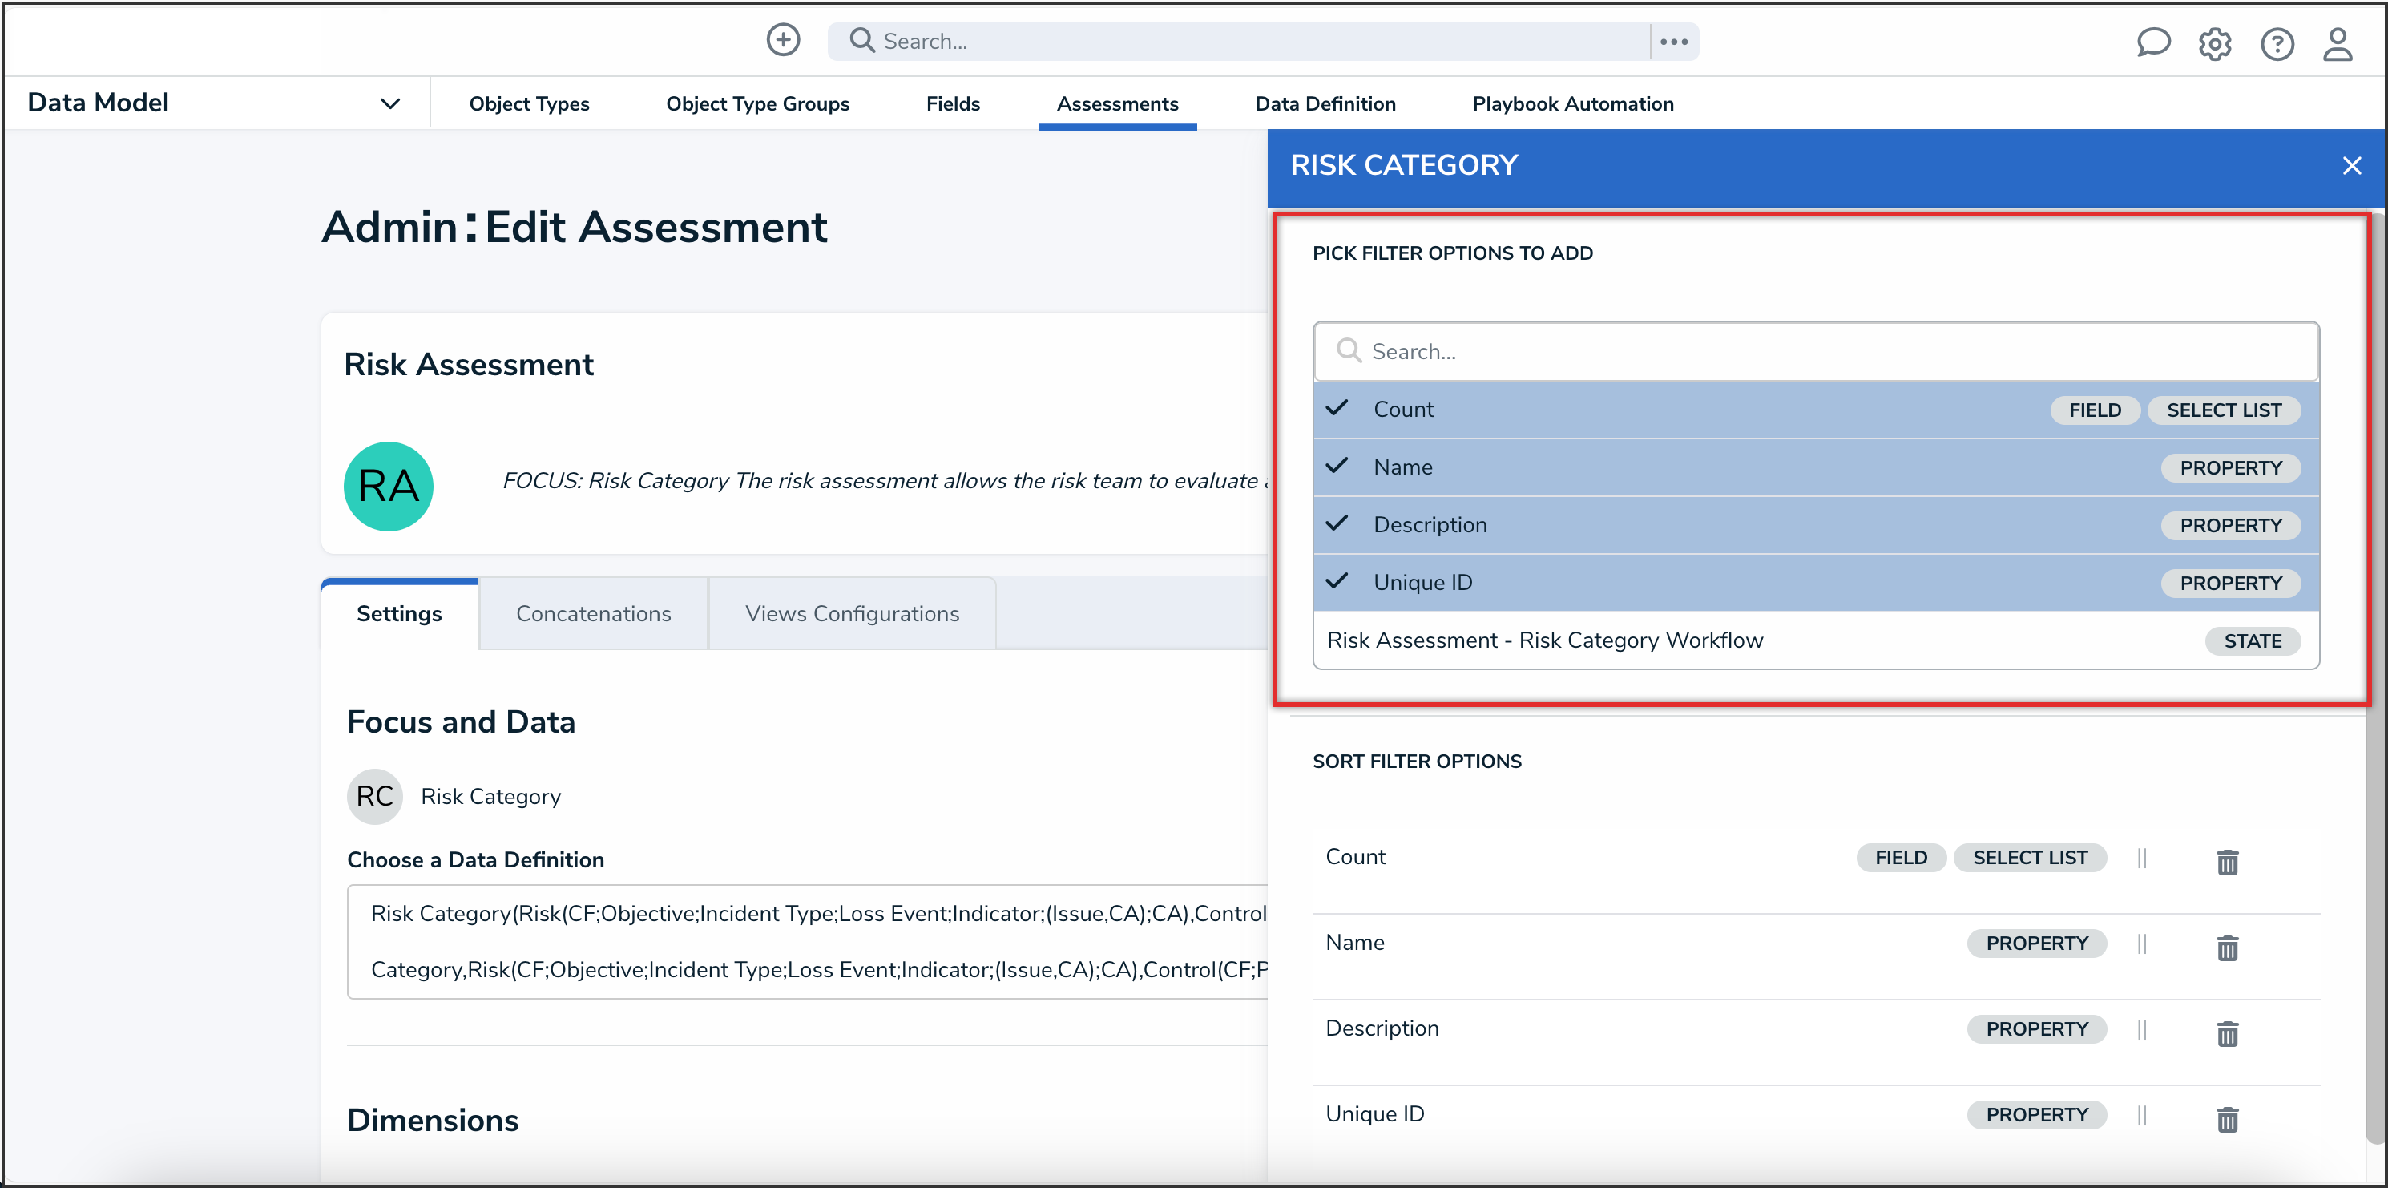
Task: Open Choose a Data Definition box
Action: [806, 940]
